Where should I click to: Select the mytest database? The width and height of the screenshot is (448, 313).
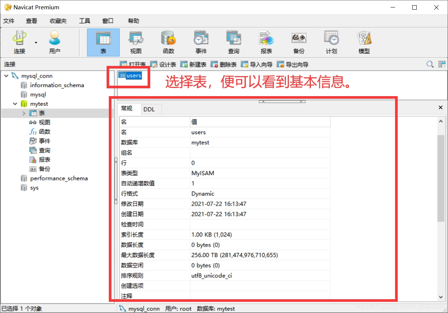pos(39,104)
